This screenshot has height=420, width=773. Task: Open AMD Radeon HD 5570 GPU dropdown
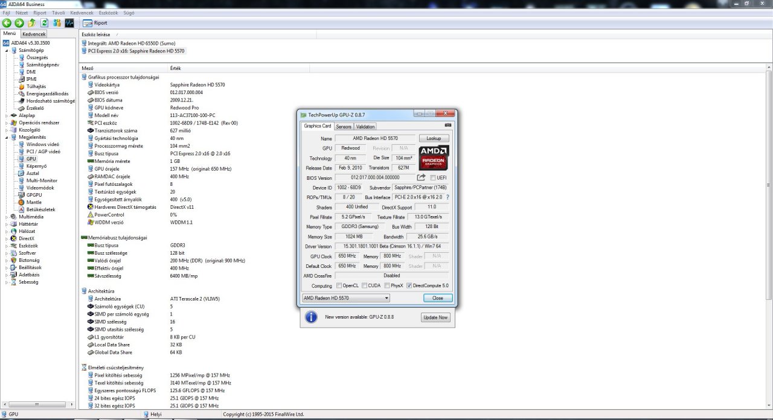346,298
